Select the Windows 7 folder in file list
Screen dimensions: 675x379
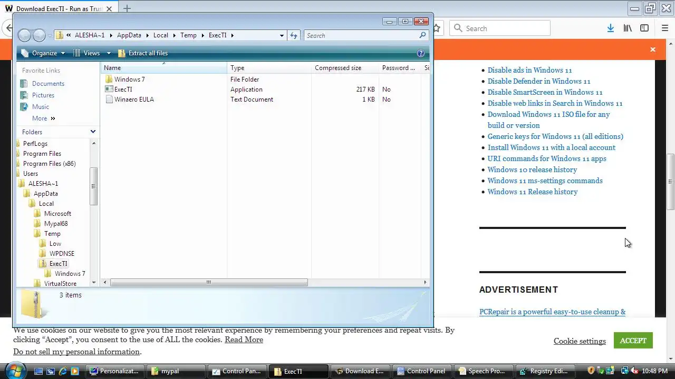[129, 79]
